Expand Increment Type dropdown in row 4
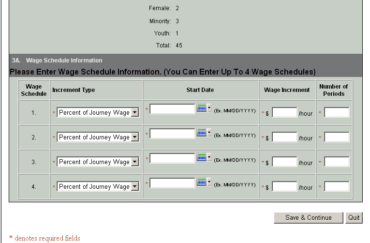Viewport: 370px width, 243px height. tap(135, 187)
